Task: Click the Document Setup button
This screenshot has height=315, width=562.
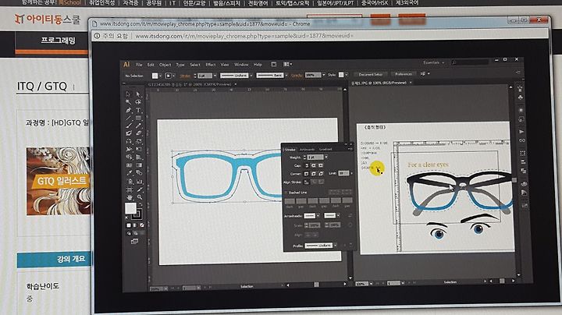Action: tap(370, 74)
